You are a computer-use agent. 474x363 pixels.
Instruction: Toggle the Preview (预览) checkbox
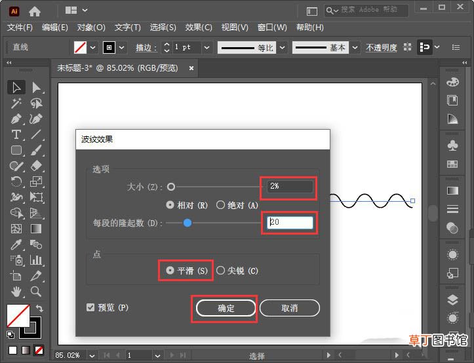(x=90, y=307)
